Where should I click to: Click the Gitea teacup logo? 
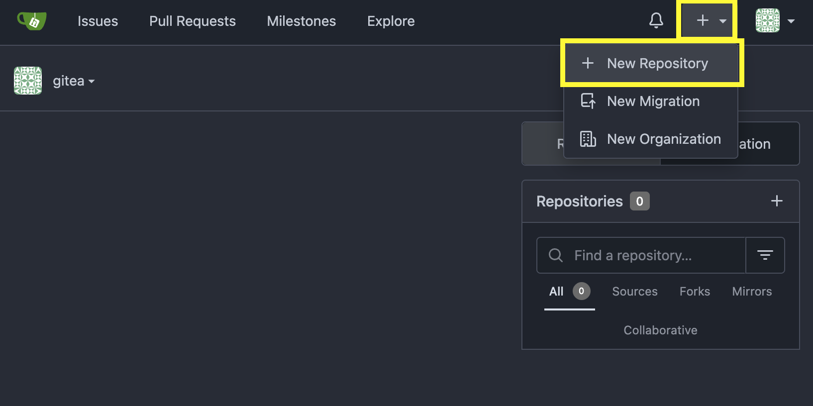point(31,21)
